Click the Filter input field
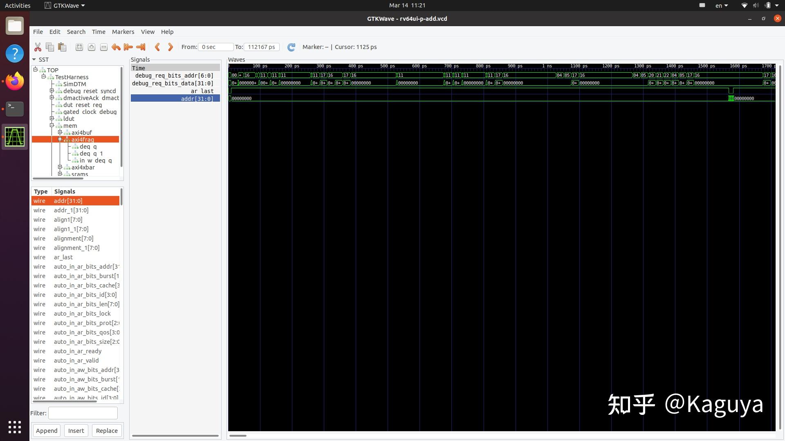785x441 pixels. 83,413
